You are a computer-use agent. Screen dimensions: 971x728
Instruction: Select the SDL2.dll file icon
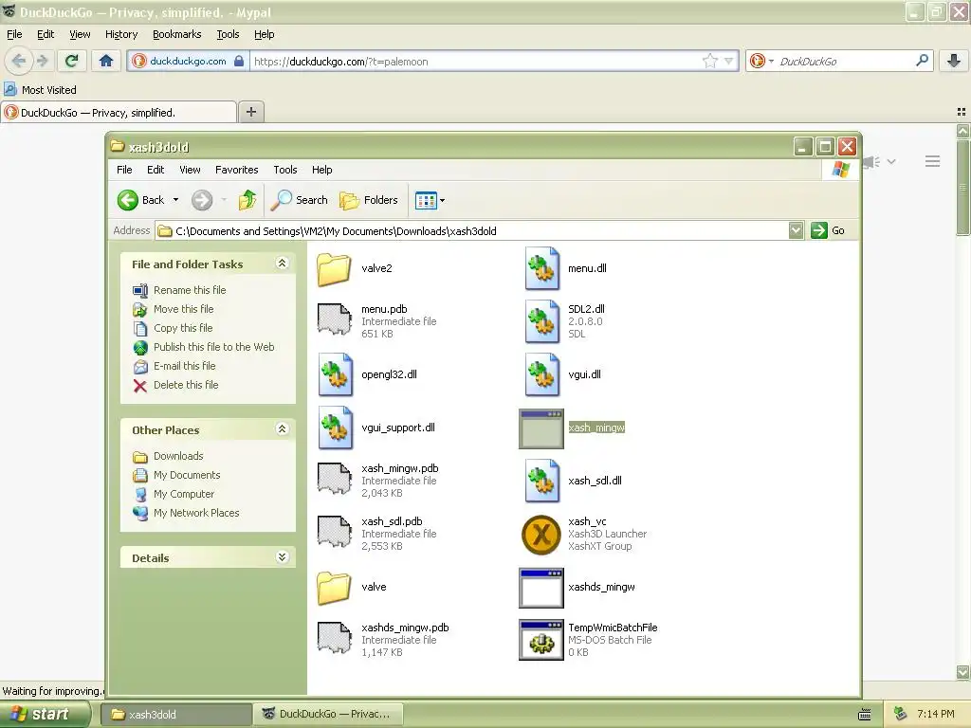541,321
